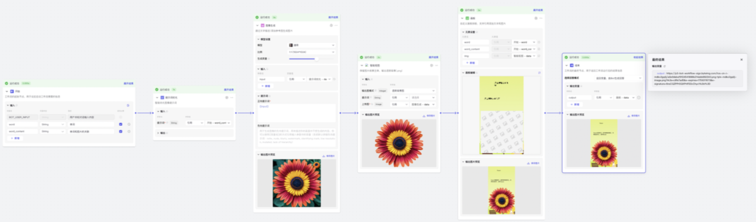This screenshot has width=756, height=222.
Task: Expand the output section of the prompt optimization node
Action: tap(157, 133)
